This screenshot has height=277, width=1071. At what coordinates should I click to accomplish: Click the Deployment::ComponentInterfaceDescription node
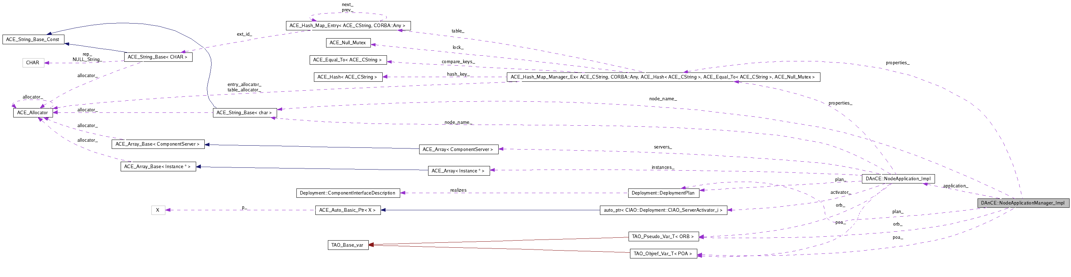point(348,193)
